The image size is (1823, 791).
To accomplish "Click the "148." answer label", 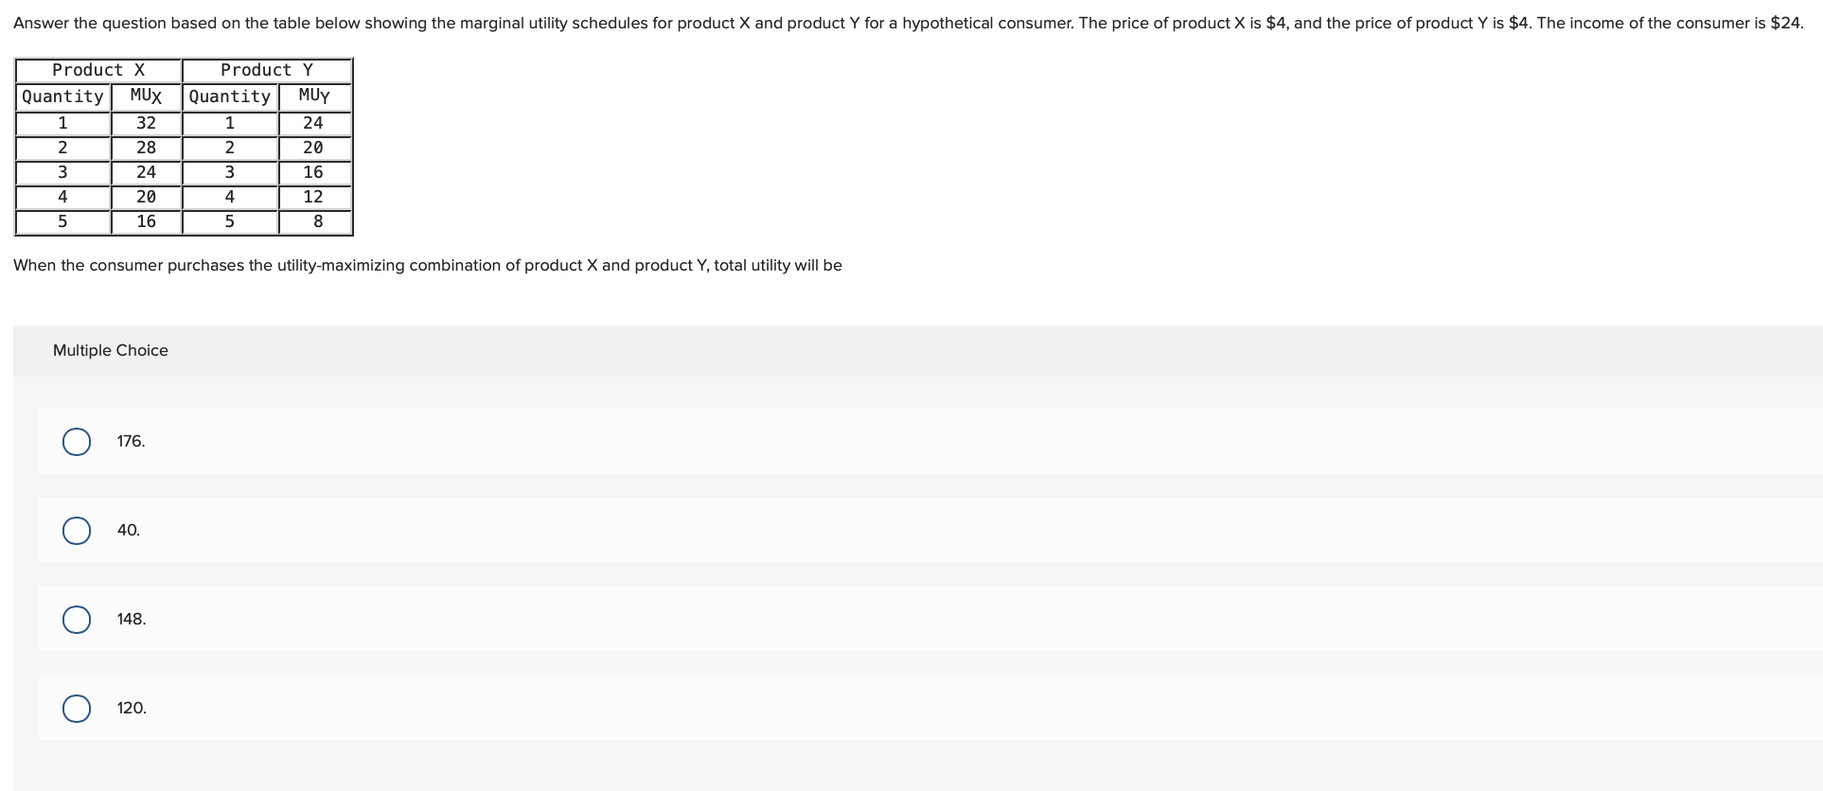I will point(132,620).
